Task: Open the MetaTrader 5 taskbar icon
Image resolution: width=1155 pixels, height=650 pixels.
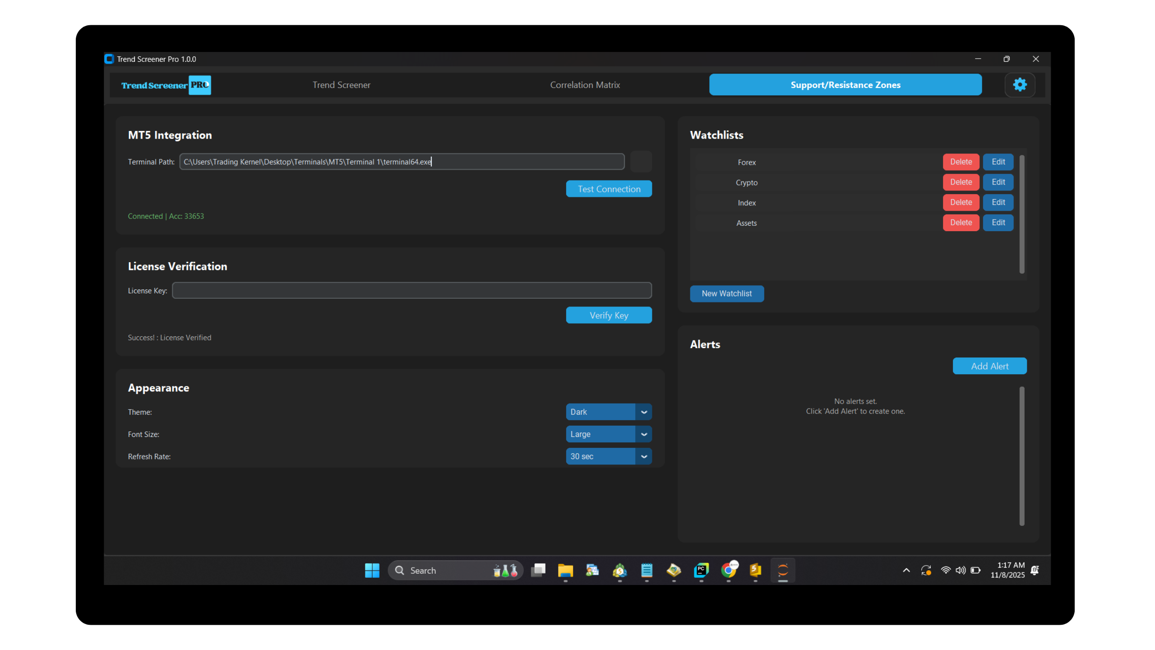Action: tap(619, 571)
